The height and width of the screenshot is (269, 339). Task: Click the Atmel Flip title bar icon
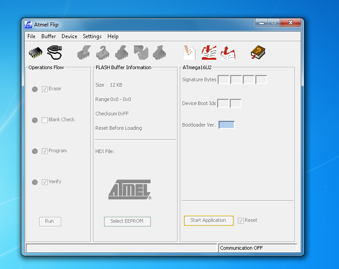click(x=28, y=25)
